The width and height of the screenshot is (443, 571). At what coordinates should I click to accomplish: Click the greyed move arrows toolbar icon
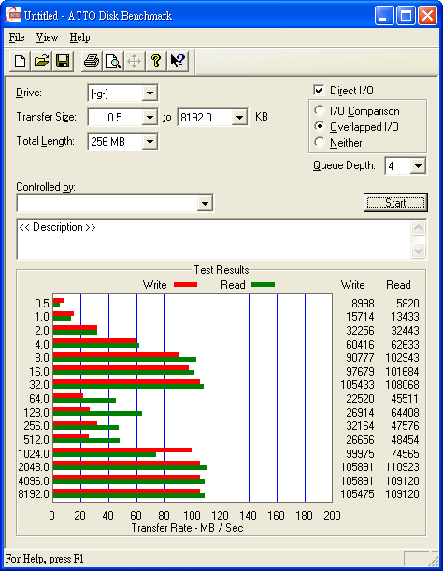(x=134, y=61)
